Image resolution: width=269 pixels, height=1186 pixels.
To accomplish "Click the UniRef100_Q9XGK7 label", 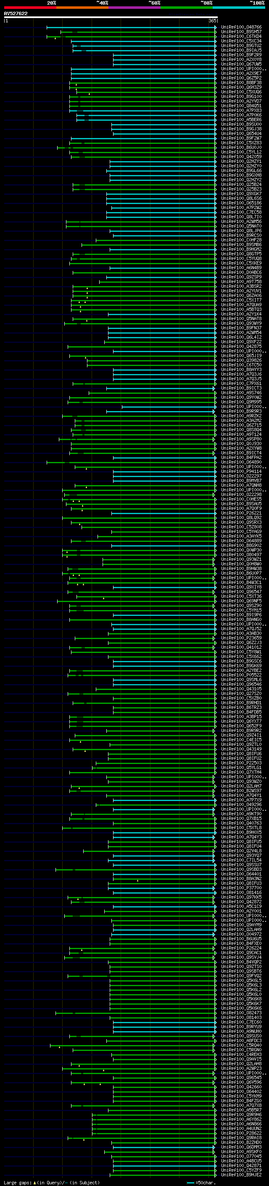I will (241, 194).
